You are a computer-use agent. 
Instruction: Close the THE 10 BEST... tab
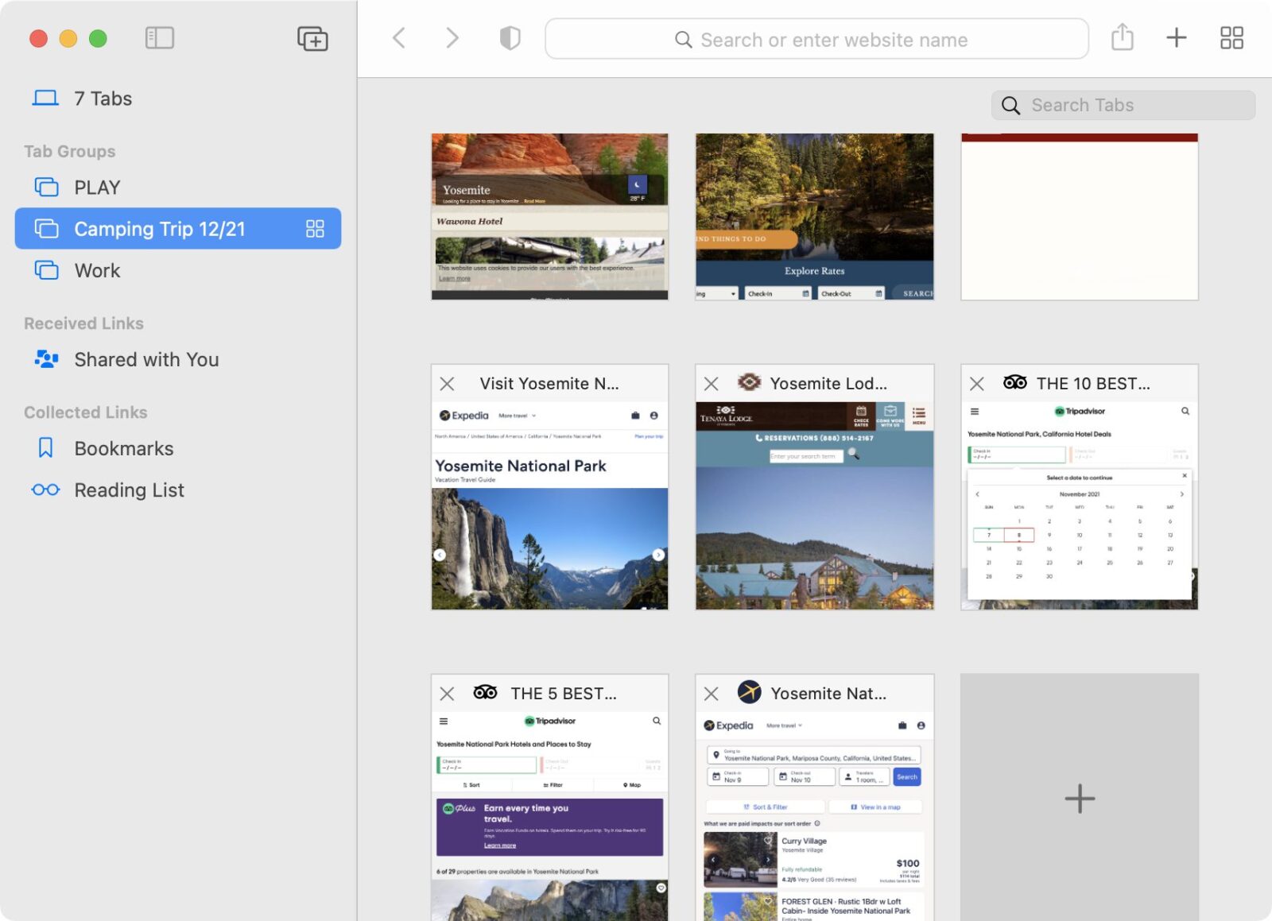tap(977, 384)
